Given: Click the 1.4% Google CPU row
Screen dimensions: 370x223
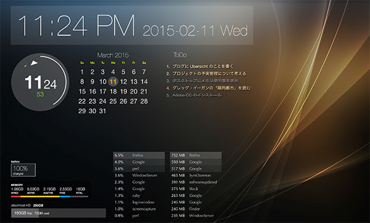Looking at the screenshot, I should pyautogui.click(x=139, y=189).
